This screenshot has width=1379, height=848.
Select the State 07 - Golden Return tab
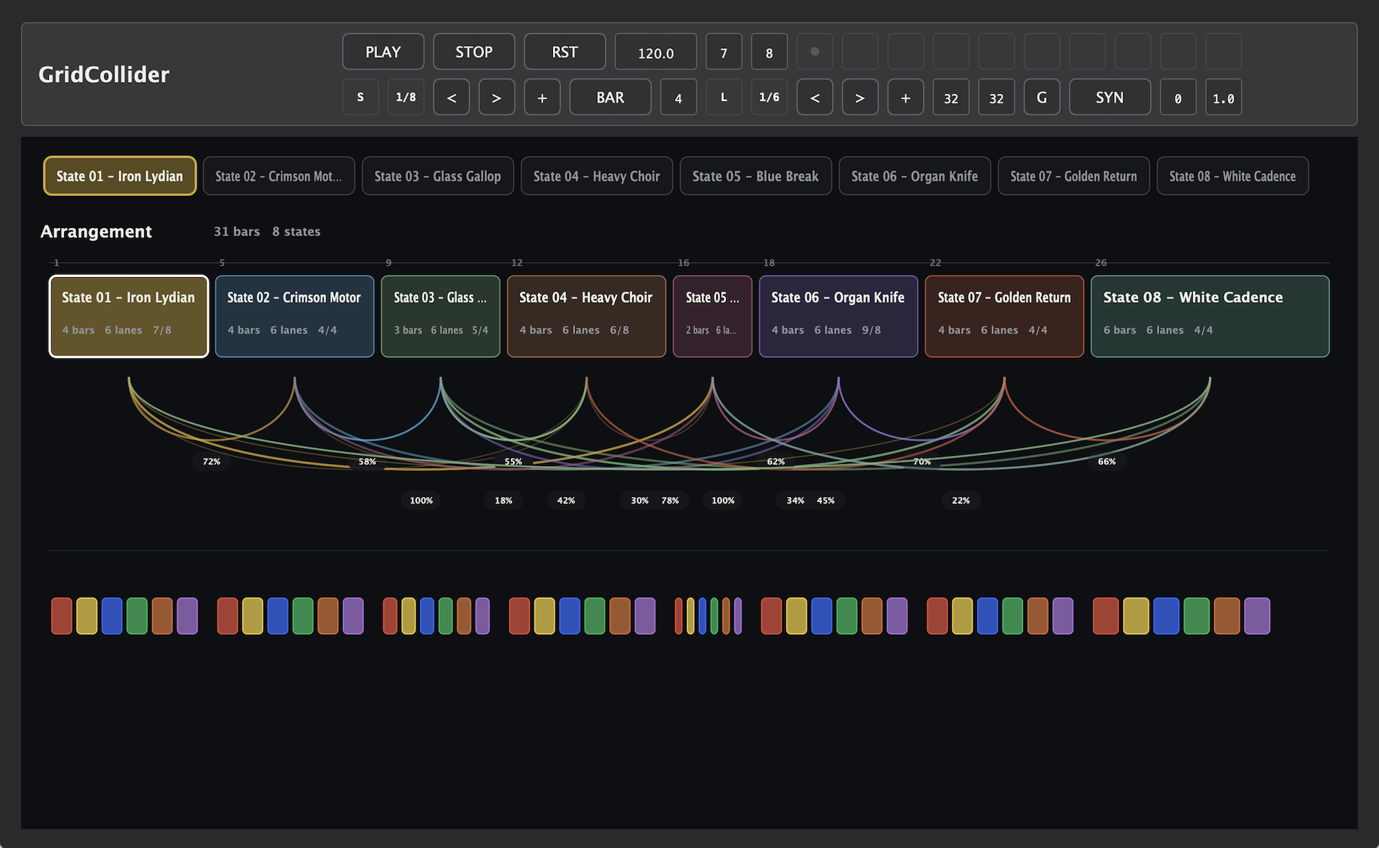(x=1074, y=176)
